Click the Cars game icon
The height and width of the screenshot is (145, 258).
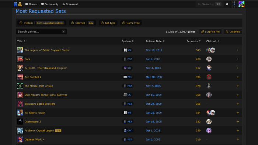coord(20,59)
